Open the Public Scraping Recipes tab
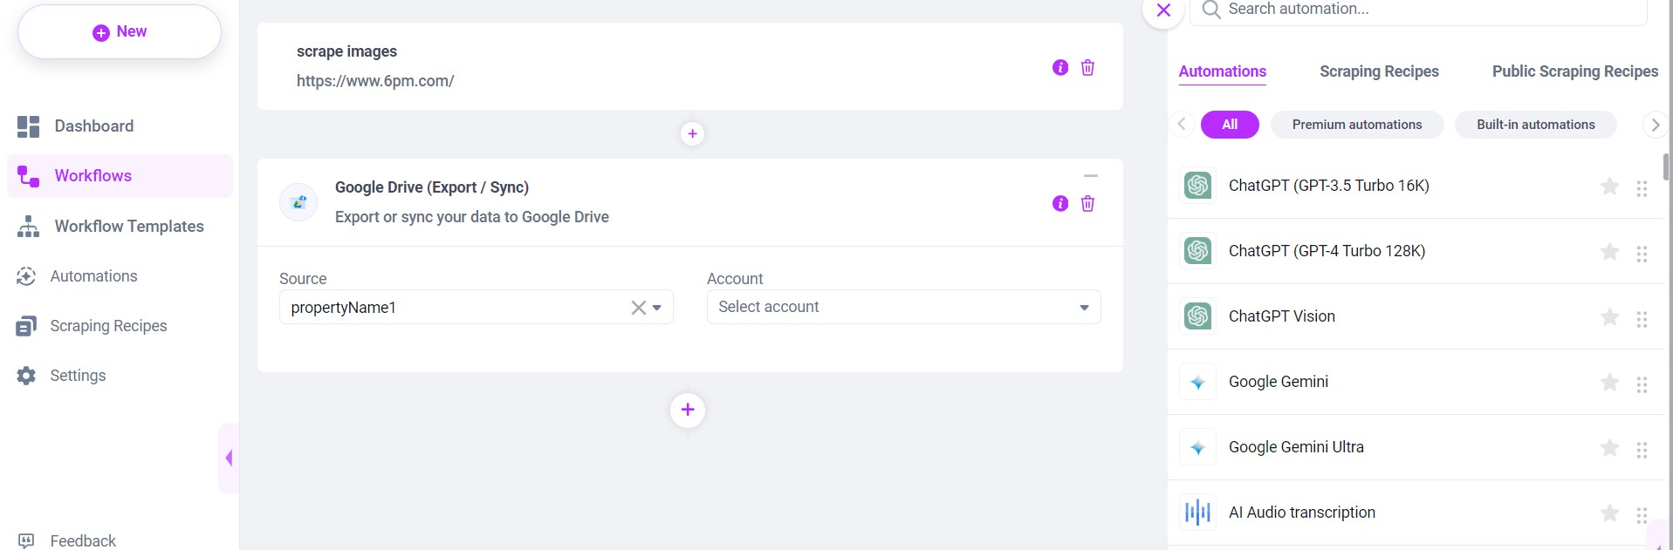Screen dimensions: 1673x550 [x=1574, y=71]
